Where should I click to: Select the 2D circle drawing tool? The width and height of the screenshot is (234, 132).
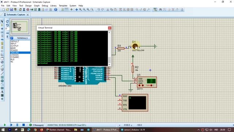click(2, 81)
